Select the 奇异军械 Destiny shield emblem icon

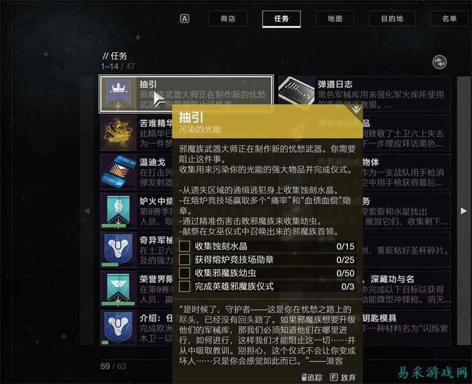tap(118, 250)
